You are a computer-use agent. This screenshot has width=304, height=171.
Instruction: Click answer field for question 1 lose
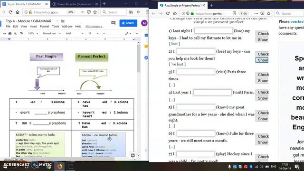[213, 30]
